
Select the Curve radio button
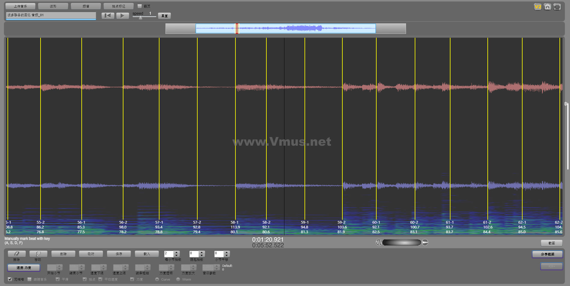click(x=157, y=279)
